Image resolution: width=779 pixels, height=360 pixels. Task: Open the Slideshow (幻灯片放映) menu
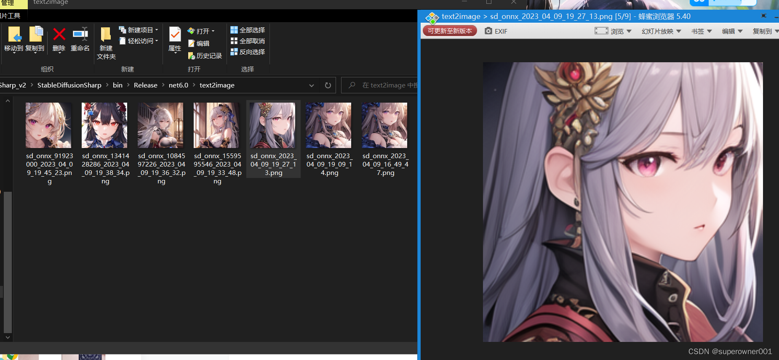[x=661, y=31]
